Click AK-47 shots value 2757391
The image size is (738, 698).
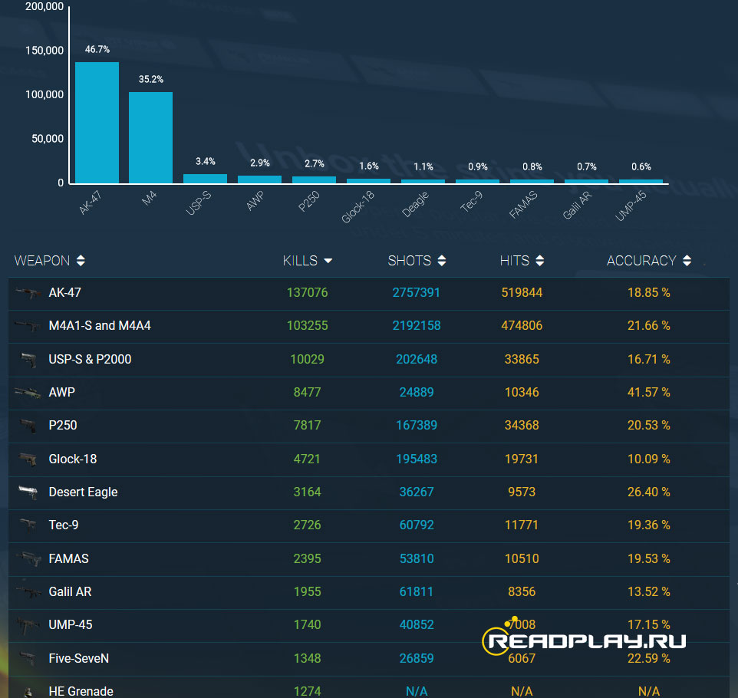point(417,293)
